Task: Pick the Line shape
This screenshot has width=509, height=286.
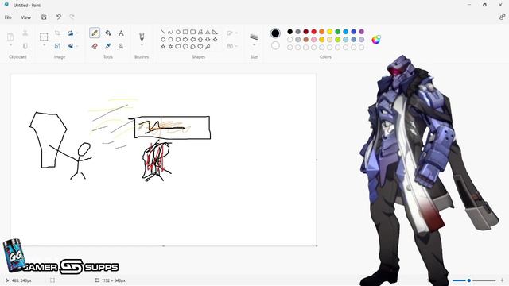Action: pyautogui.click(x=163, y=32)
